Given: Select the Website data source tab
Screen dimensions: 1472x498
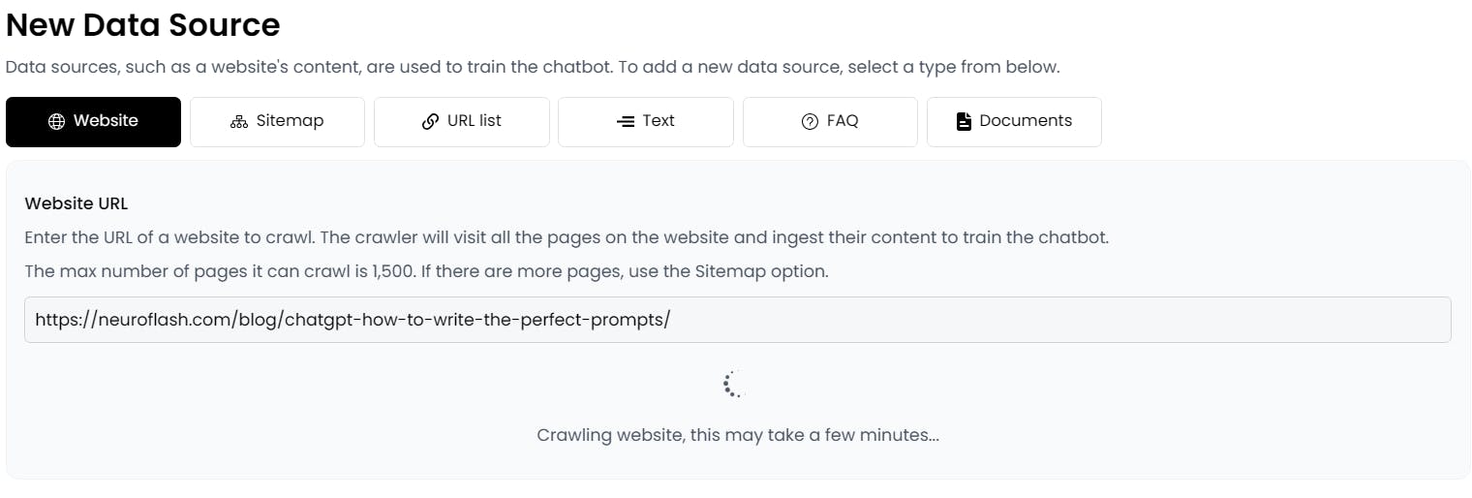Looking at the screenshot, I should [93, 121].
